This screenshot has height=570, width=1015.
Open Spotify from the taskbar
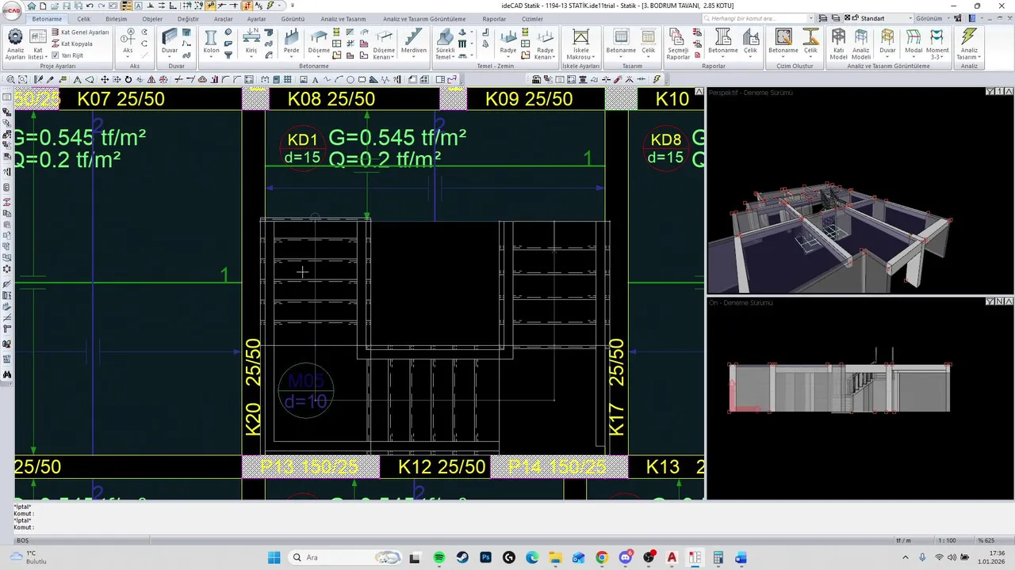pyautogui.click(x=440, y=557)
